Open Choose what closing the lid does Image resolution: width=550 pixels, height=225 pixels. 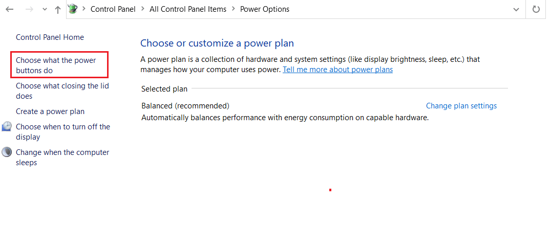pos(62,91)
